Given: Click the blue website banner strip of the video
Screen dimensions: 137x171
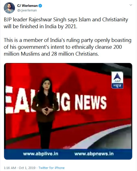Looking at the screenshot, I should 68,154.
